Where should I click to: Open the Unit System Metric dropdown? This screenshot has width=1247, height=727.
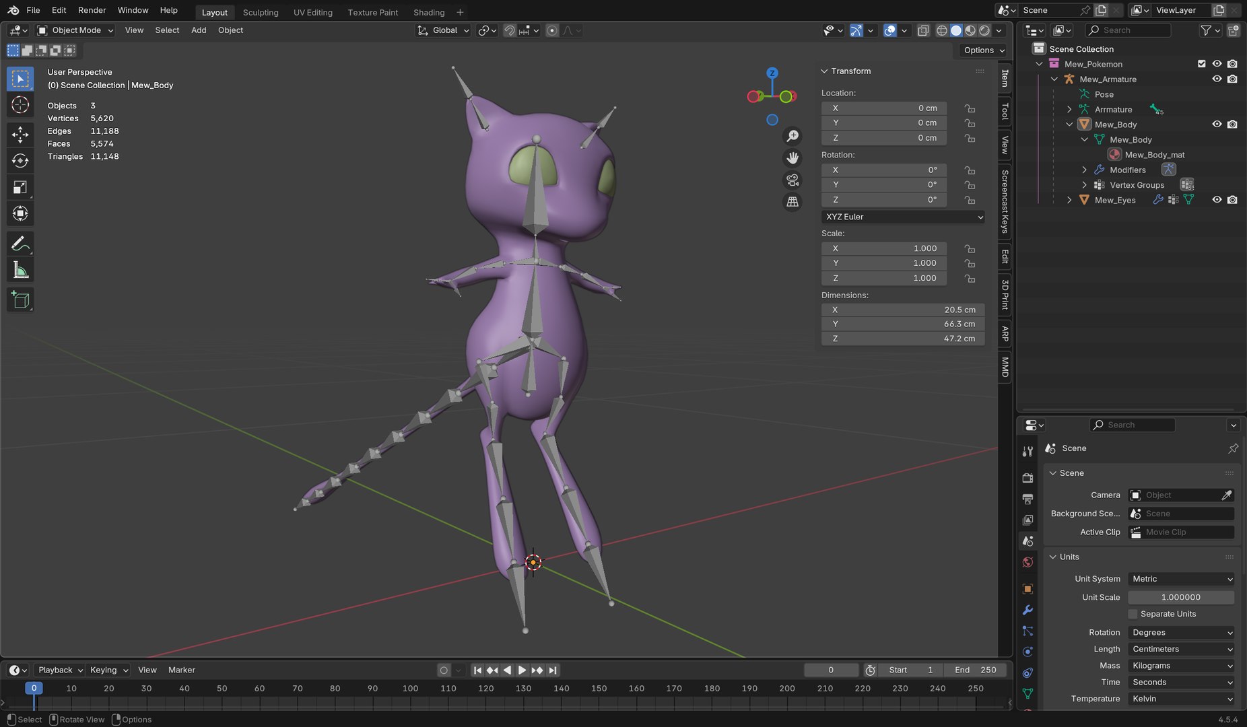(x=1181, y=579)
